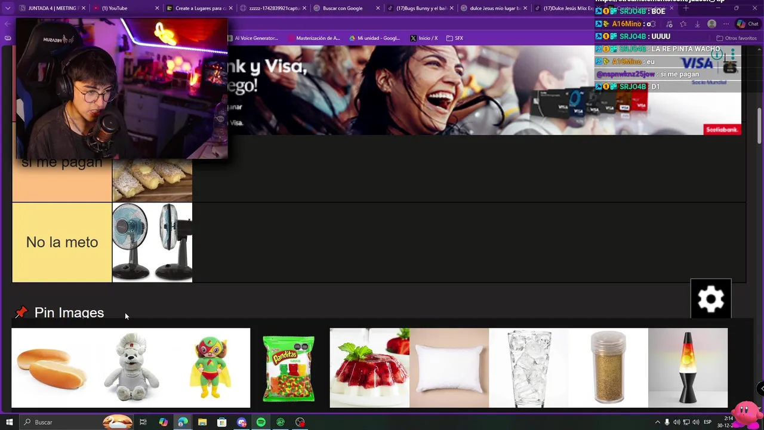Open File Explorer from the taskbar
This screenshot has width=764, height=430.
tap(202, 422)
